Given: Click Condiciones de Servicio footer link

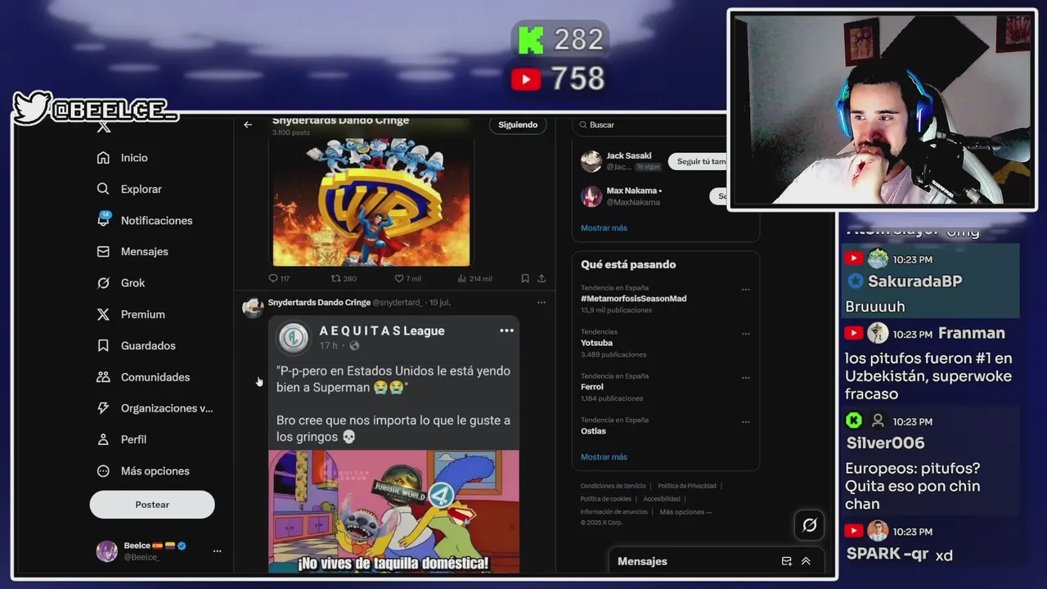Looking at the screenshot, I should click(x=613, y=486).
